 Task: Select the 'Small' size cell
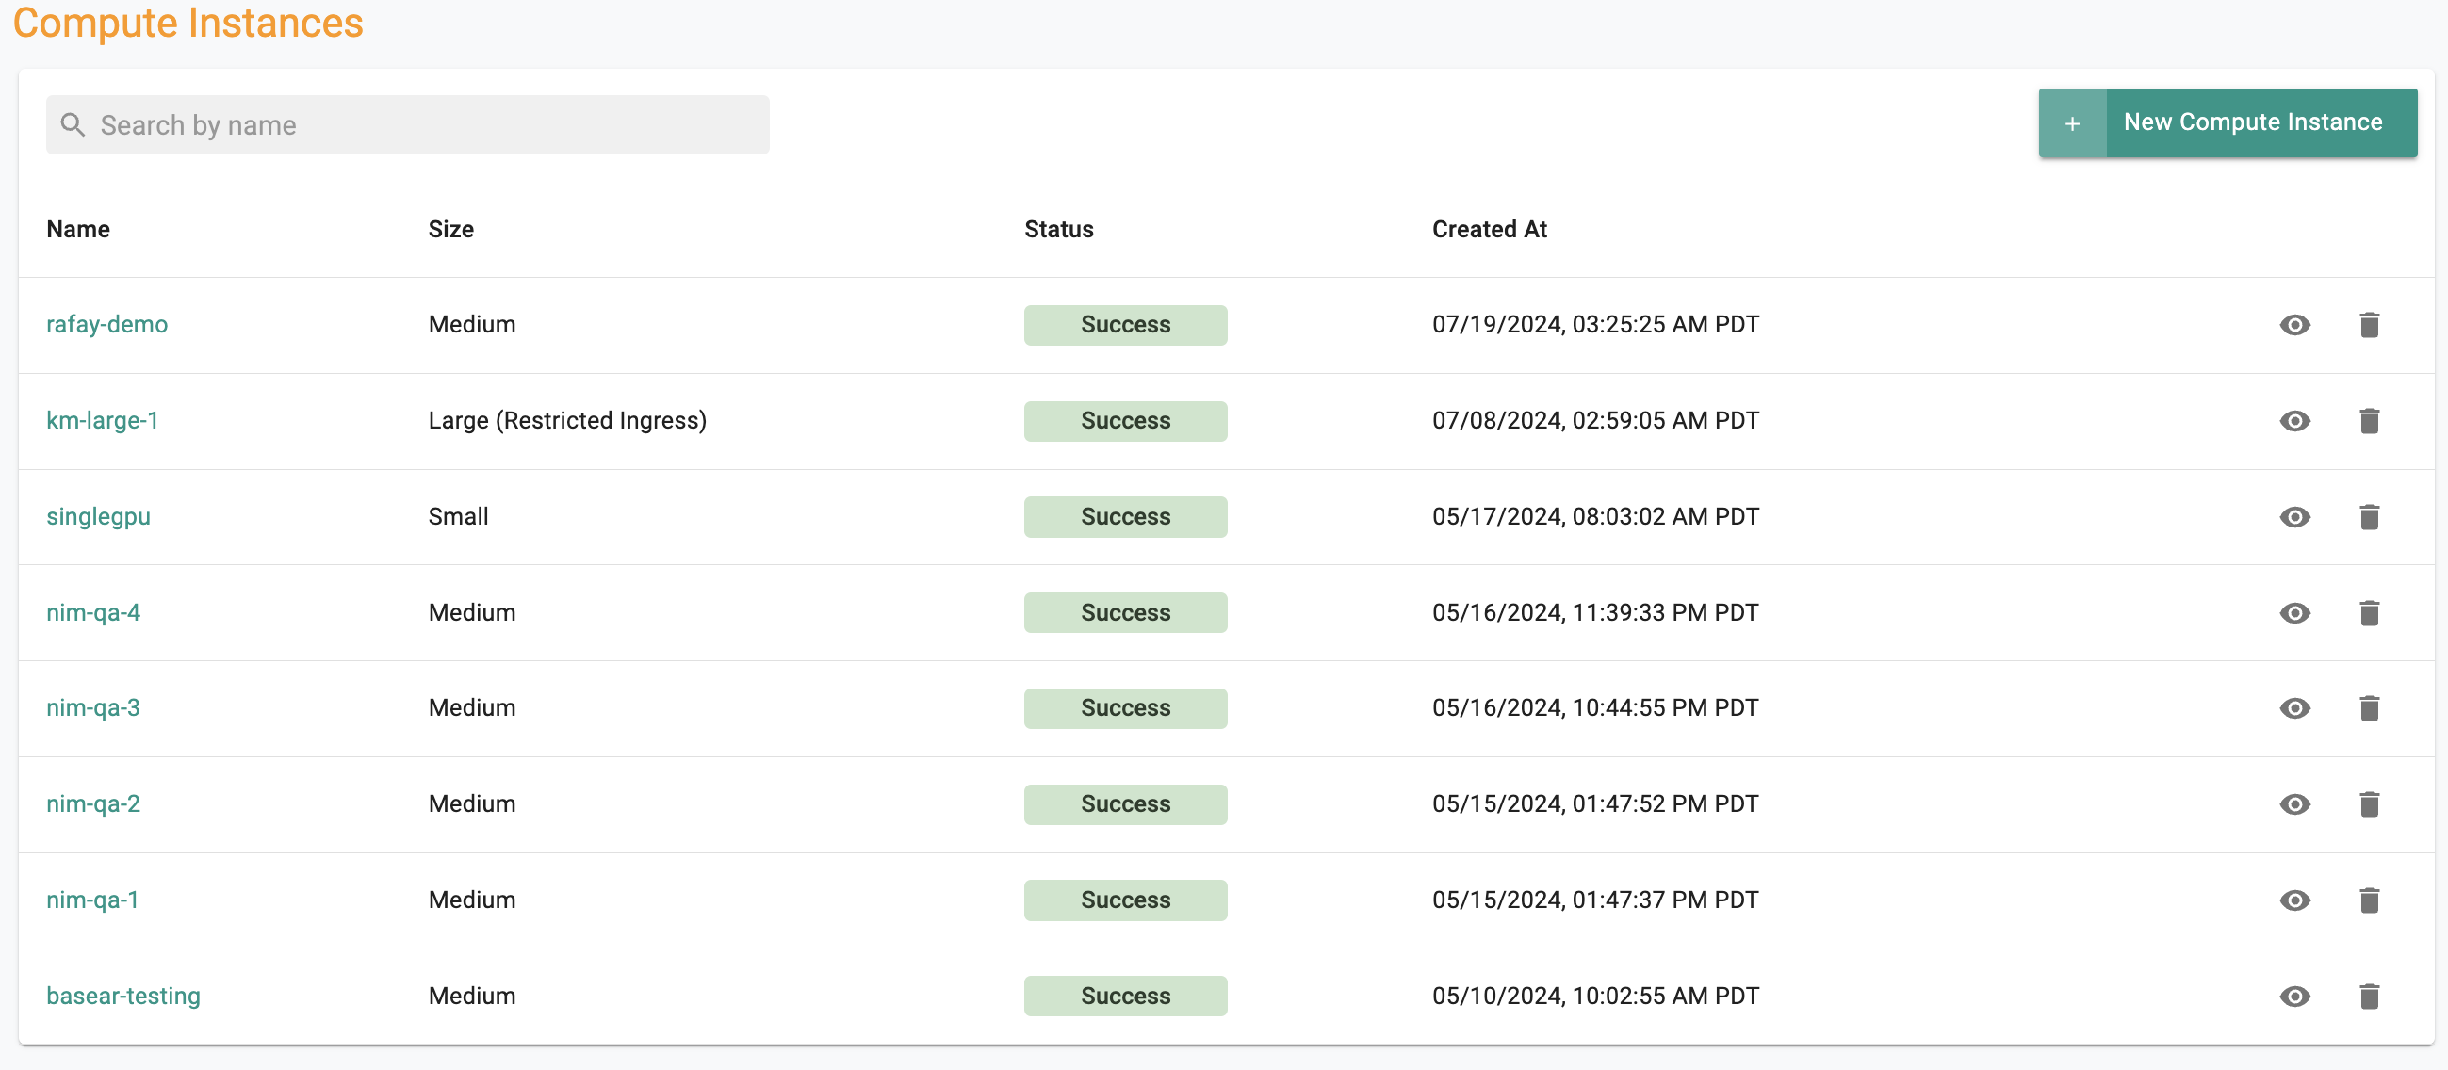click(x=458, y=516)
